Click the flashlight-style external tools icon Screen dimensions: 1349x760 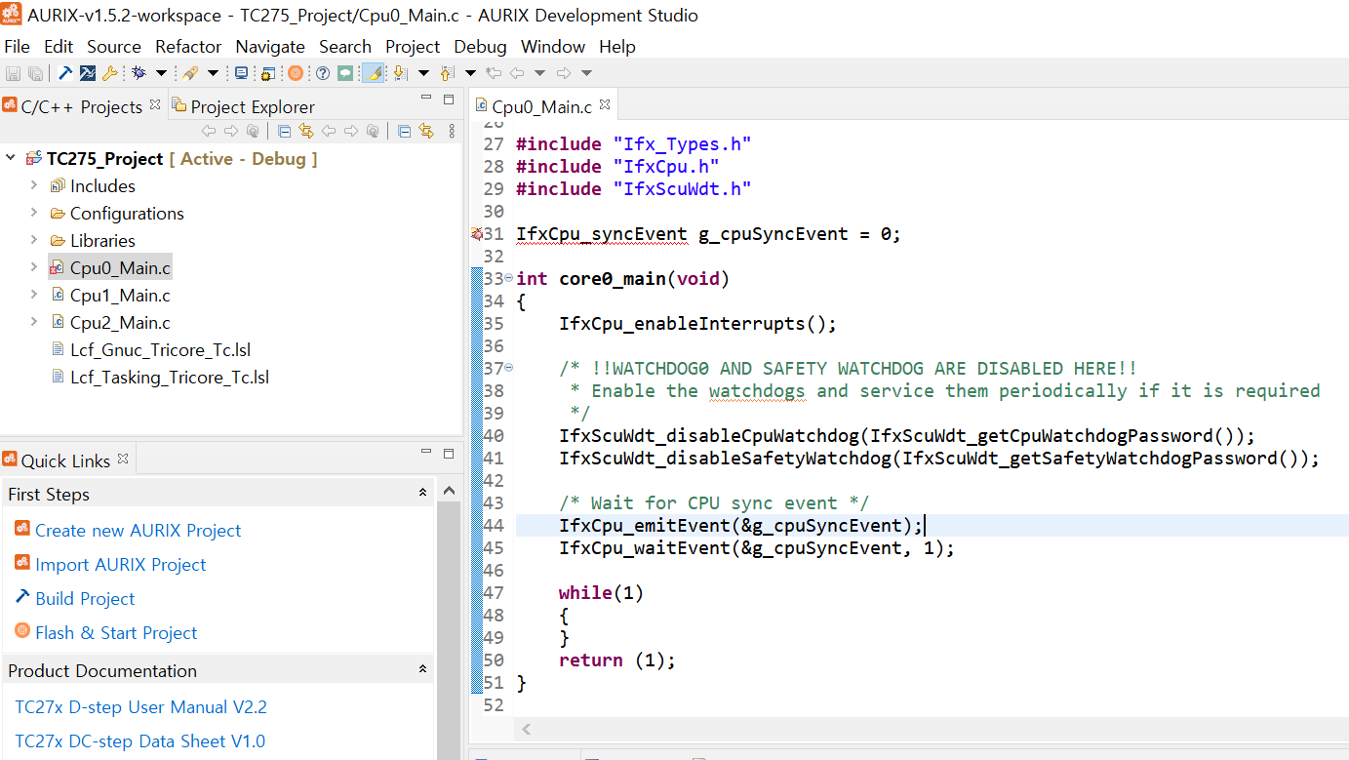[190, 73]
